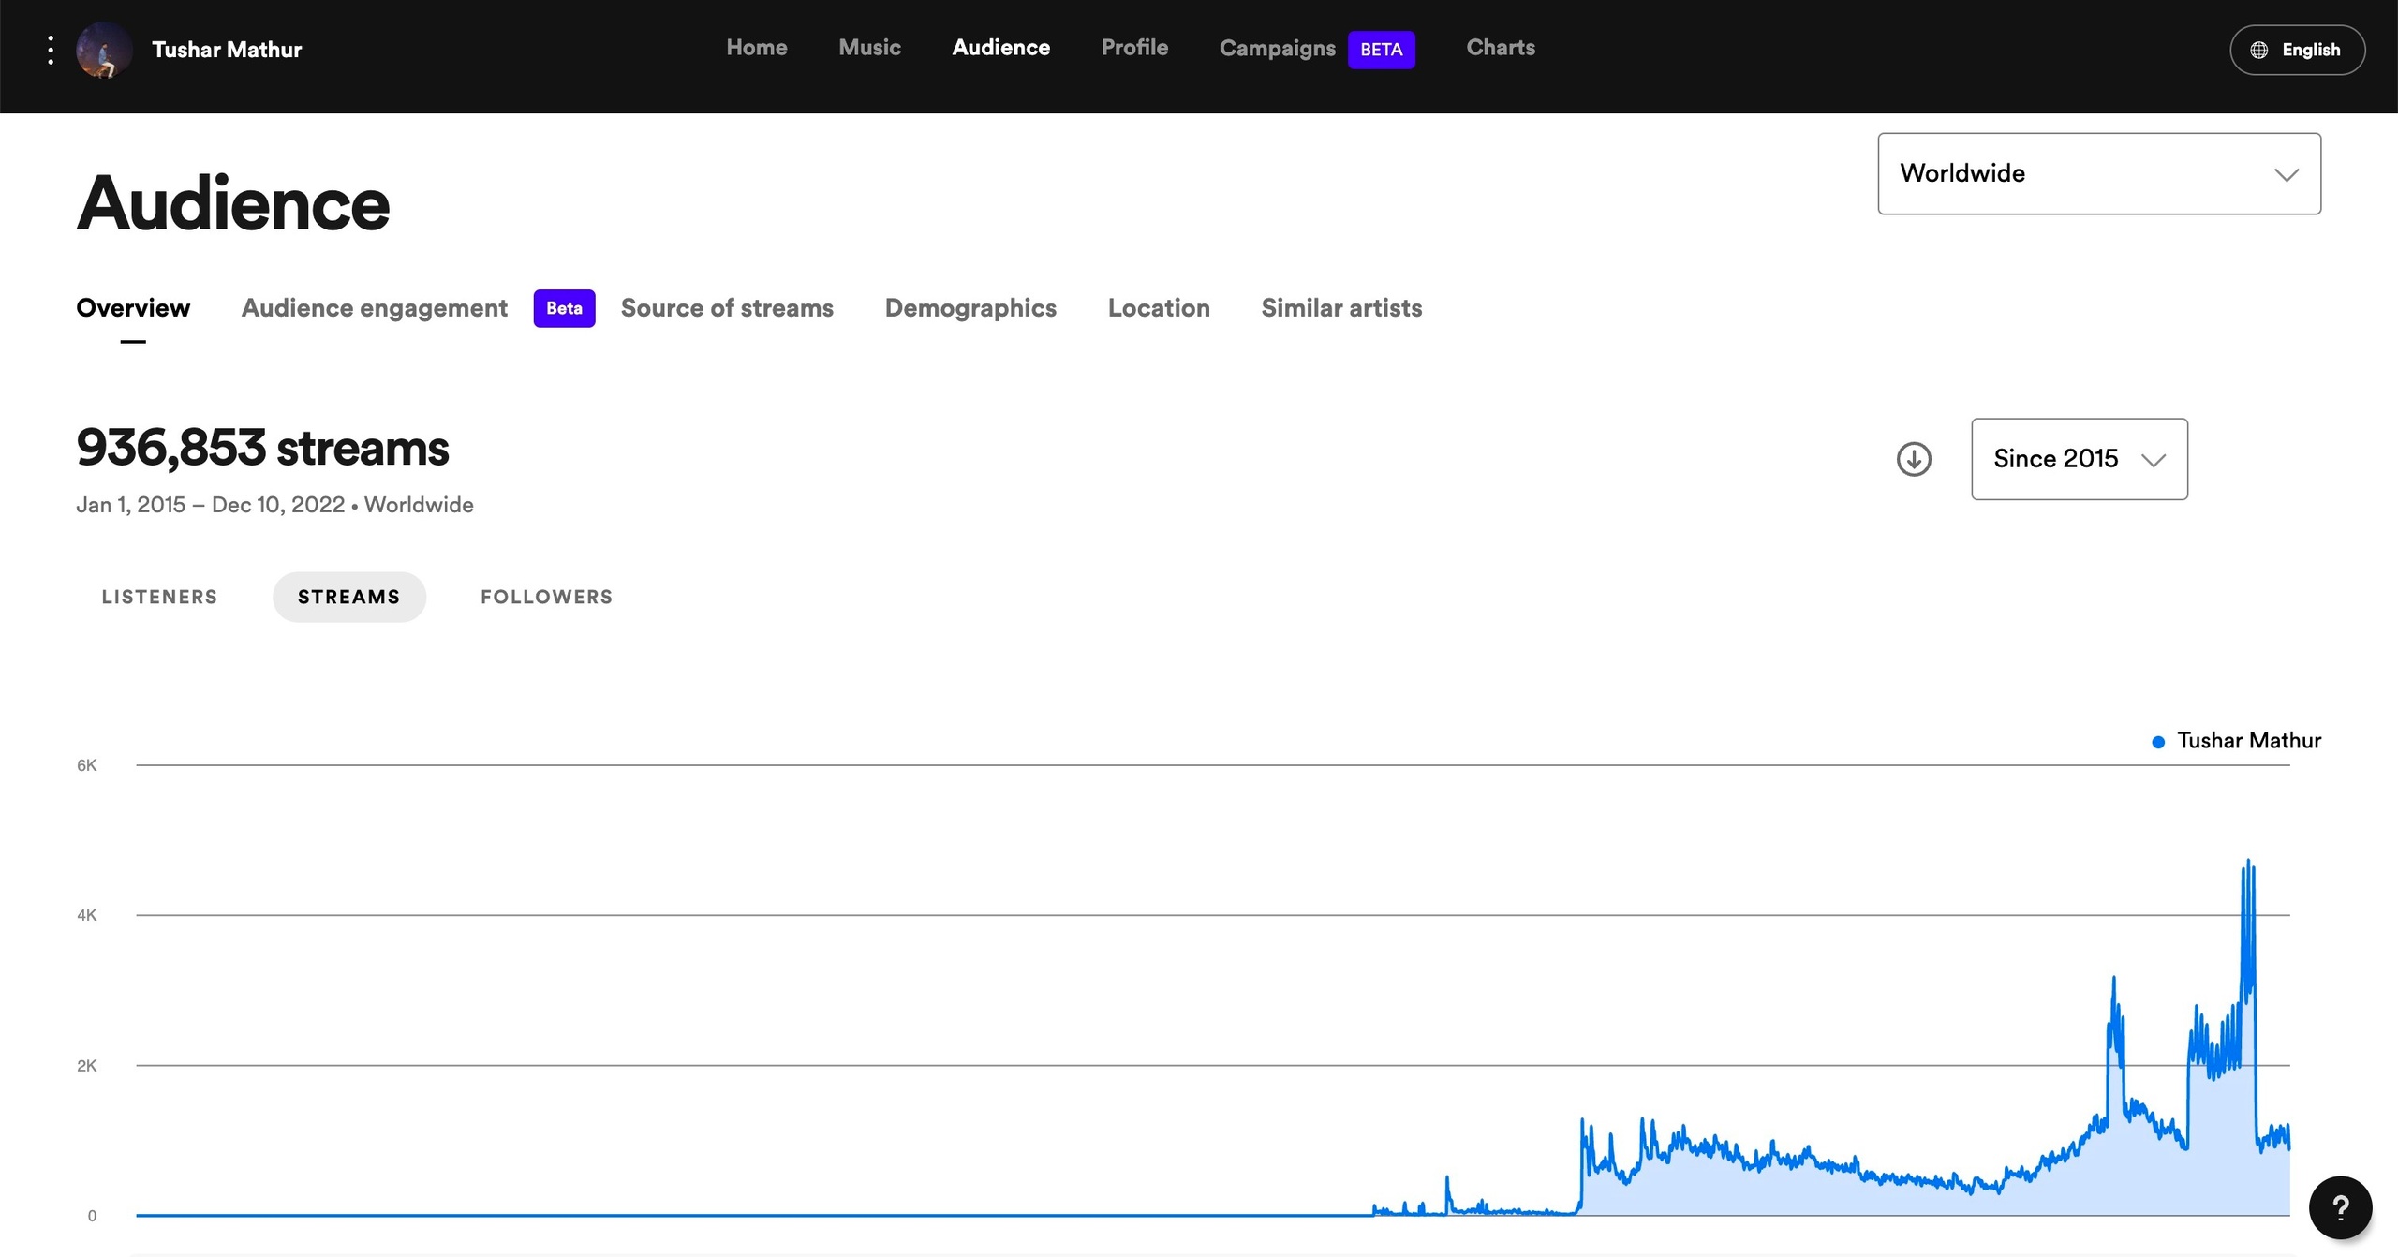Open the Demographics tab
The height and width of the screenshot is (1257, 2398).
click(x=970, y=308)
